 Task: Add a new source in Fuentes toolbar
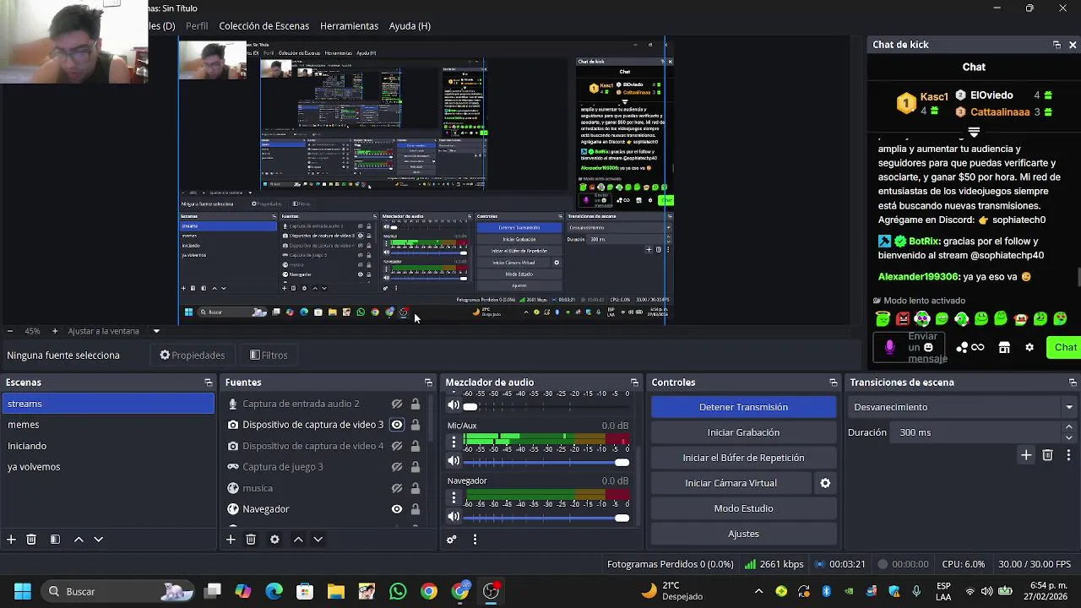[x=231, y=540]
